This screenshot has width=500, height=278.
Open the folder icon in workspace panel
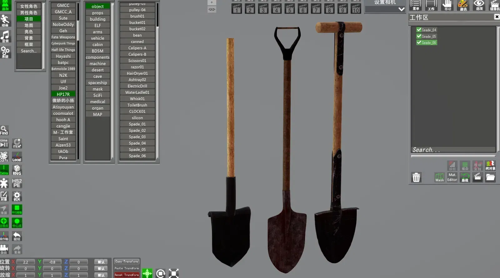pos(490,177)
